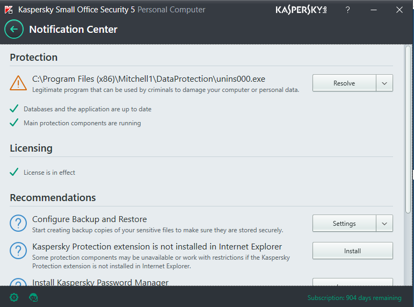Click the Protection section heading

[x=33, y=58]
